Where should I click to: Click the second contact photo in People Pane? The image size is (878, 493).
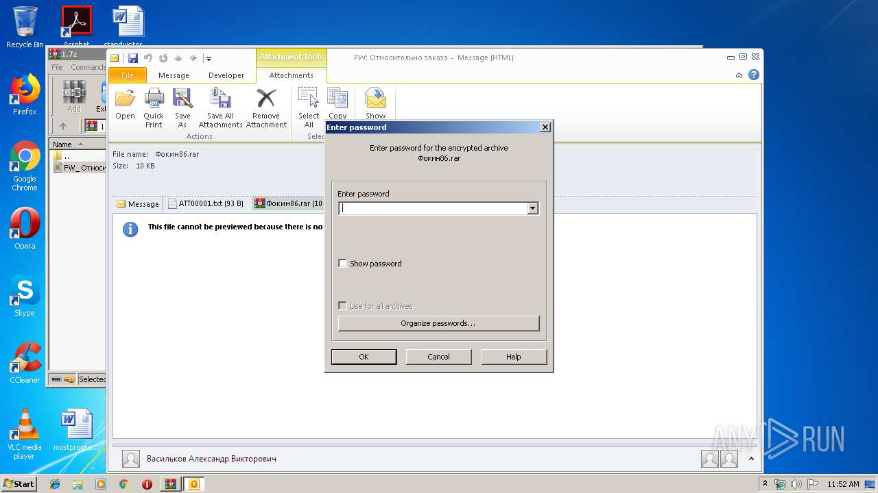[x=728, y=459]
